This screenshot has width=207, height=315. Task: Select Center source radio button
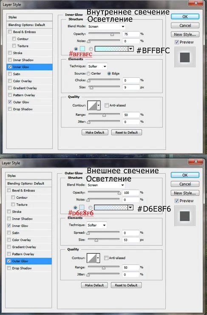point(89,74)
